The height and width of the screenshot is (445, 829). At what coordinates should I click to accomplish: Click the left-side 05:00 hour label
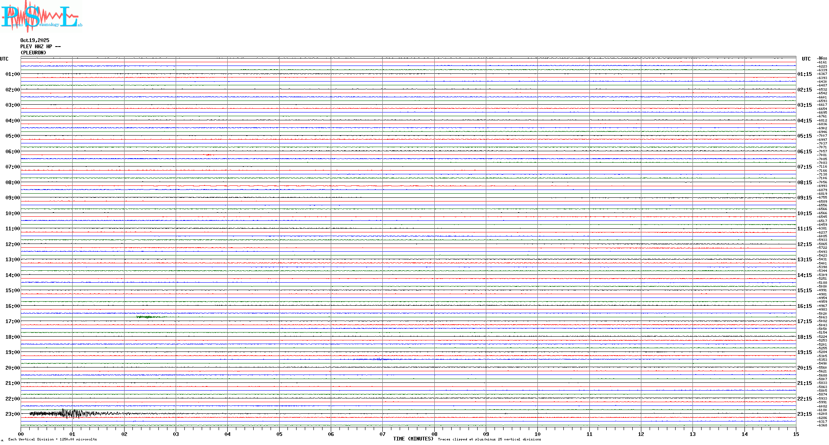pos(12,136)
